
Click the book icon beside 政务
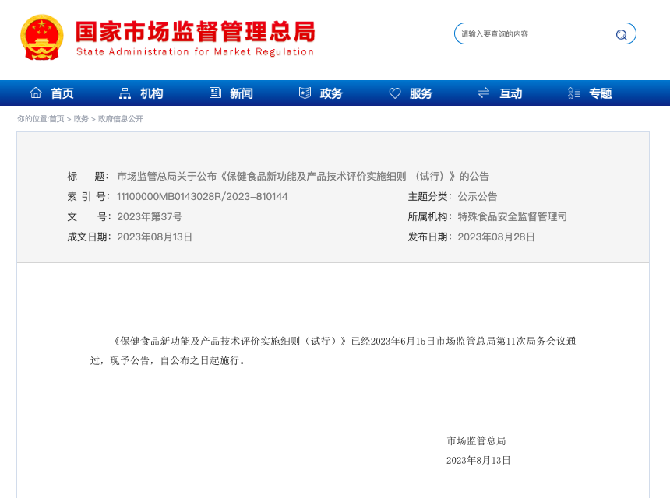click(305, 93)
